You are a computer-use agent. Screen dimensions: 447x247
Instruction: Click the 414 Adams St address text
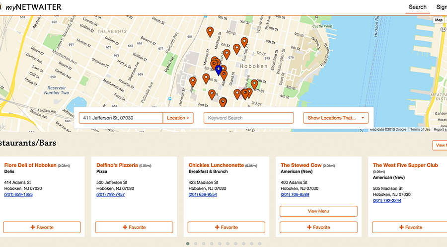click(18, 182)
